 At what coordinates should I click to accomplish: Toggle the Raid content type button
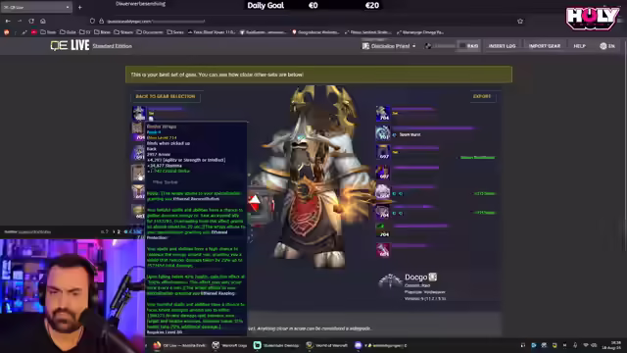pyautogui.click(x=469, y=46)
